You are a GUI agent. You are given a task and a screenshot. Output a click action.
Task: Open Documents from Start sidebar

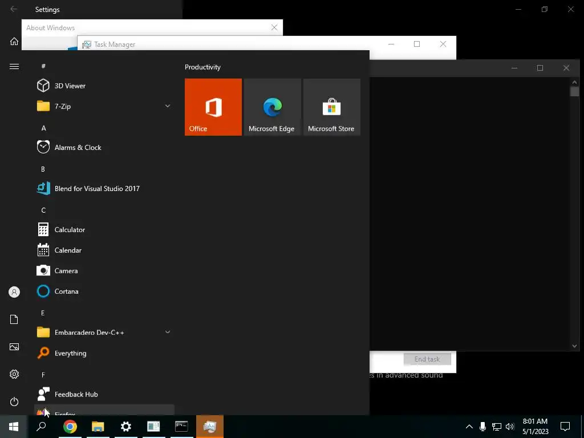coord(14,319)
